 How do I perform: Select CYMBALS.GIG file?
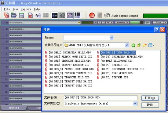(114, 65)
